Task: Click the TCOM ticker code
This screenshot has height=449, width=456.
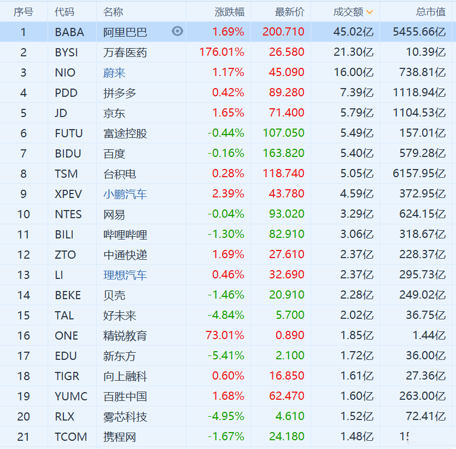Action: (71, 436)
